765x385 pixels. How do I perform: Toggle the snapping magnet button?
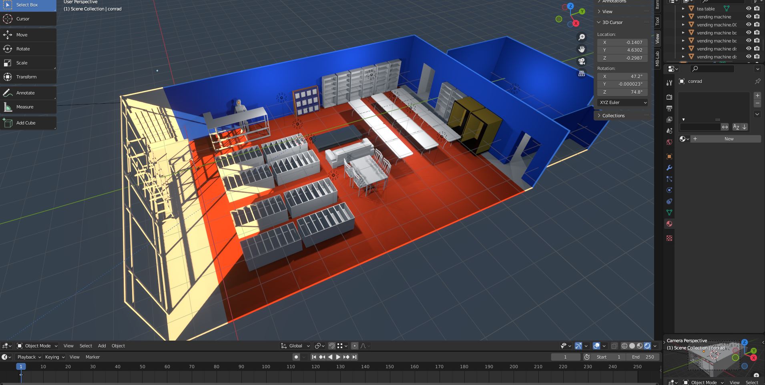click(x=332, y=346)
